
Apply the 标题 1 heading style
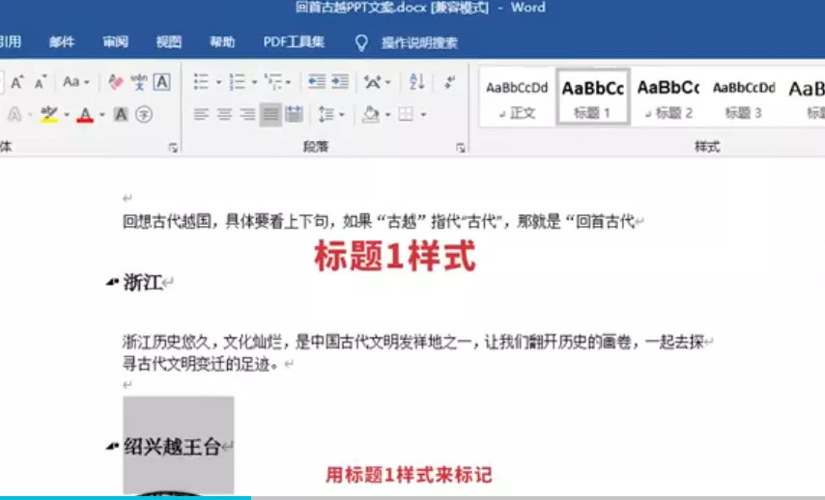click(x=592, y=97)
